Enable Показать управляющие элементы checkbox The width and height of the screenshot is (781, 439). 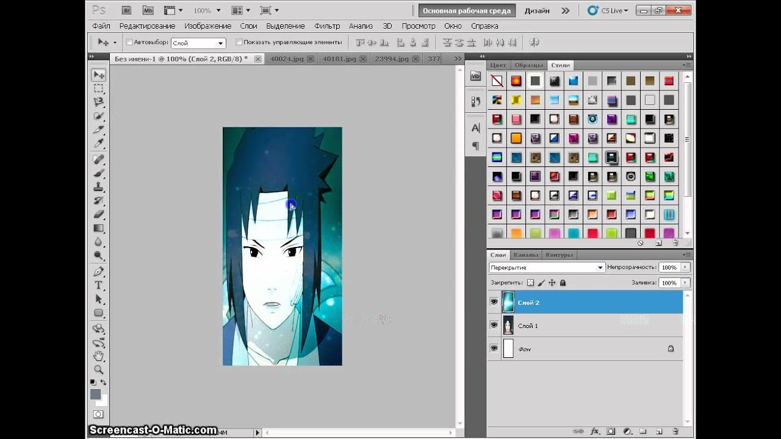click(239, 42)
